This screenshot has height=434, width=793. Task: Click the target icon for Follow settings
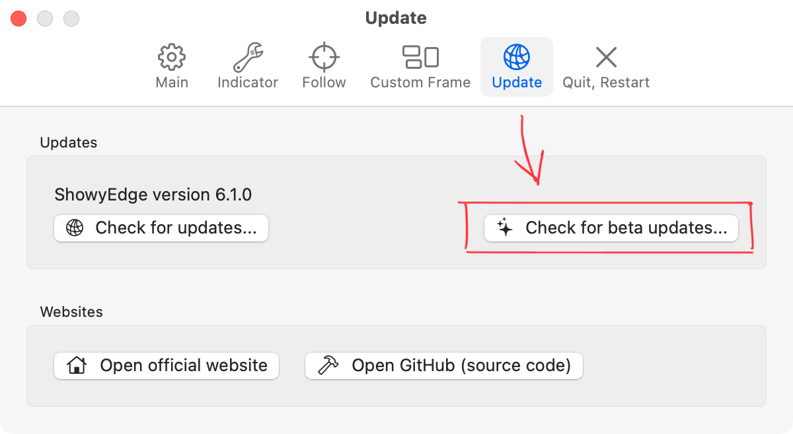pos(323,57)
